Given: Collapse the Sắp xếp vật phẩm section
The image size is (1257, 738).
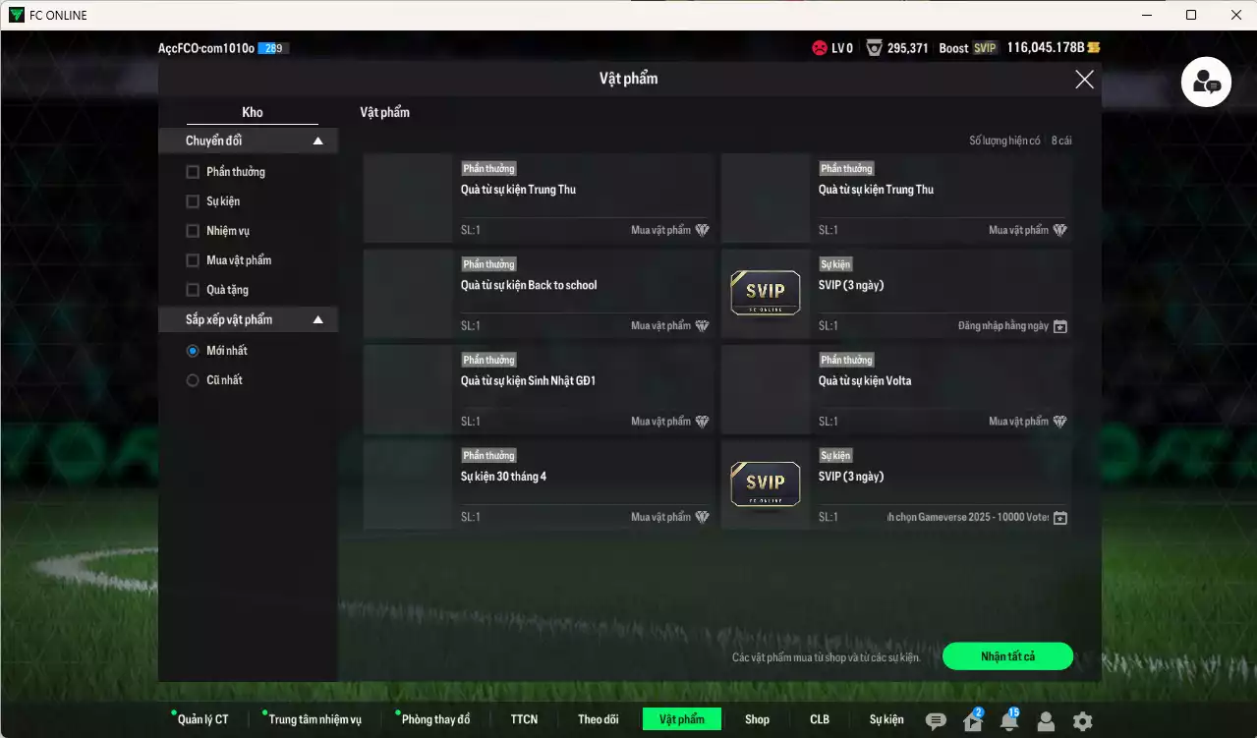Looking at the screenshot, I should coord(317,320).
